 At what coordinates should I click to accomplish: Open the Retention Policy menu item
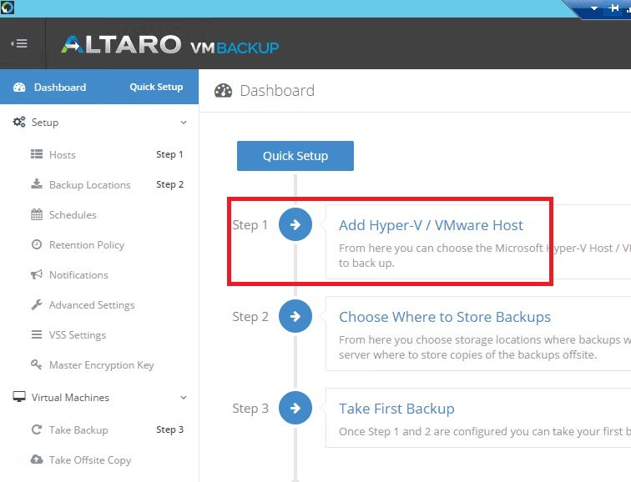87,245
